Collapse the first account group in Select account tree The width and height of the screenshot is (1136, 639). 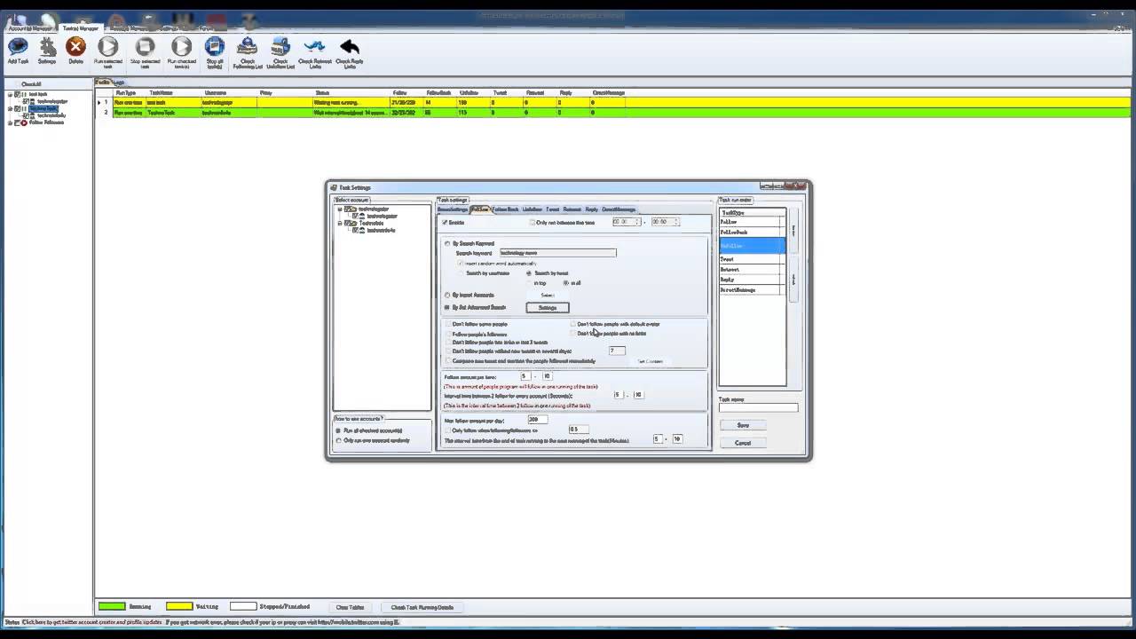pyautogui.click(x=340, y=209)
